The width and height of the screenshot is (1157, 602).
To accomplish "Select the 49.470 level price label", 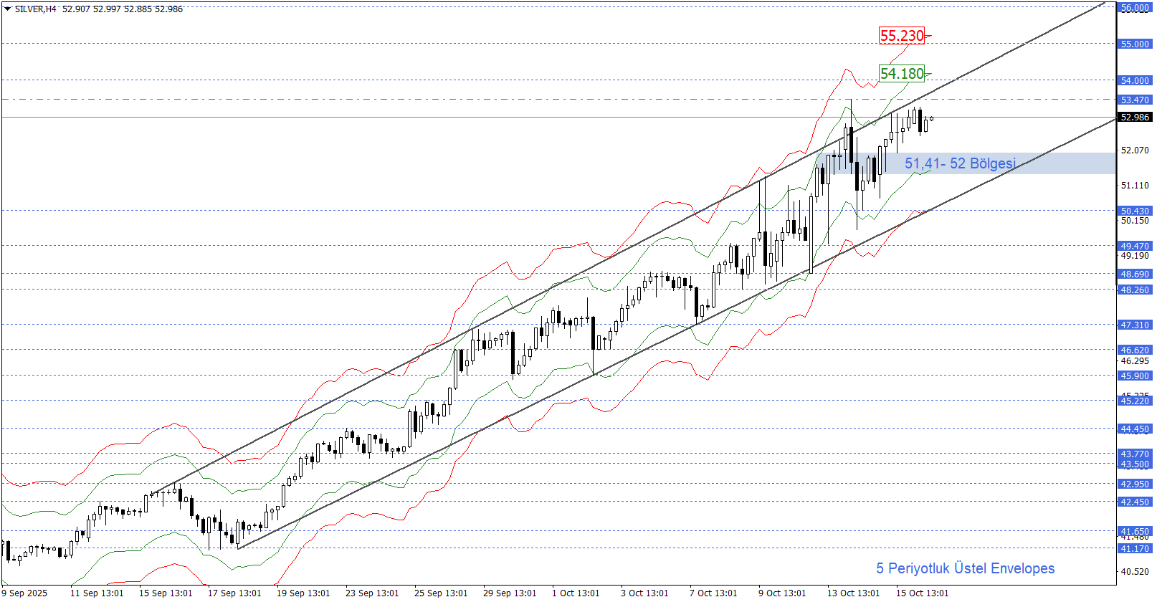I will click(x=1135, y=247).
